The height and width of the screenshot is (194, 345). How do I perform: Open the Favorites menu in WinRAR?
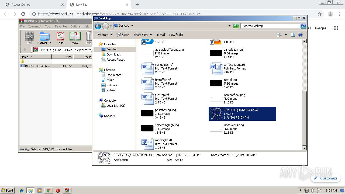(61, 26)
